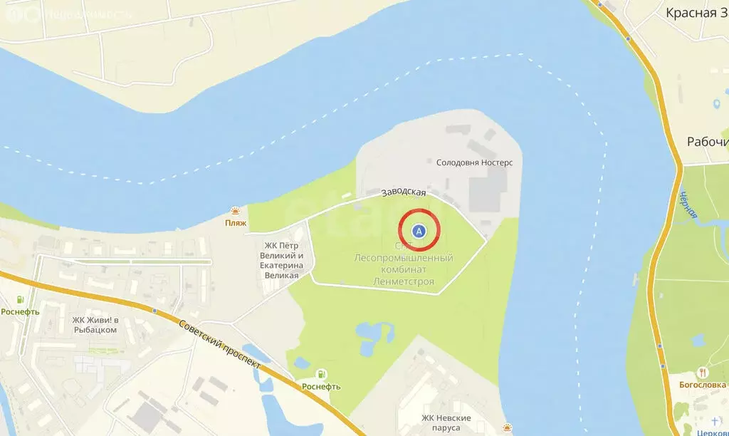The width and height of the screenshot is (729, 436).
Task: Click the Роснефть gas station icon at left edge
Action: coord(20,300)
